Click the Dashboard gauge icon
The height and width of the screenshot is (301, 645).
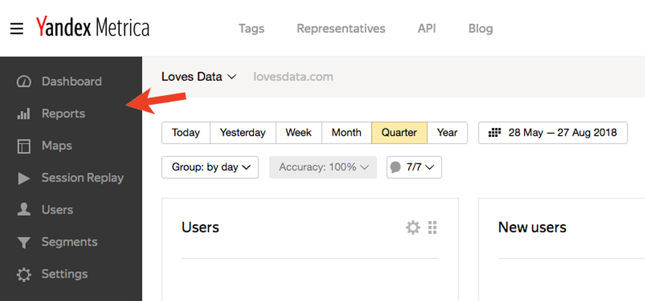(24, 81)
